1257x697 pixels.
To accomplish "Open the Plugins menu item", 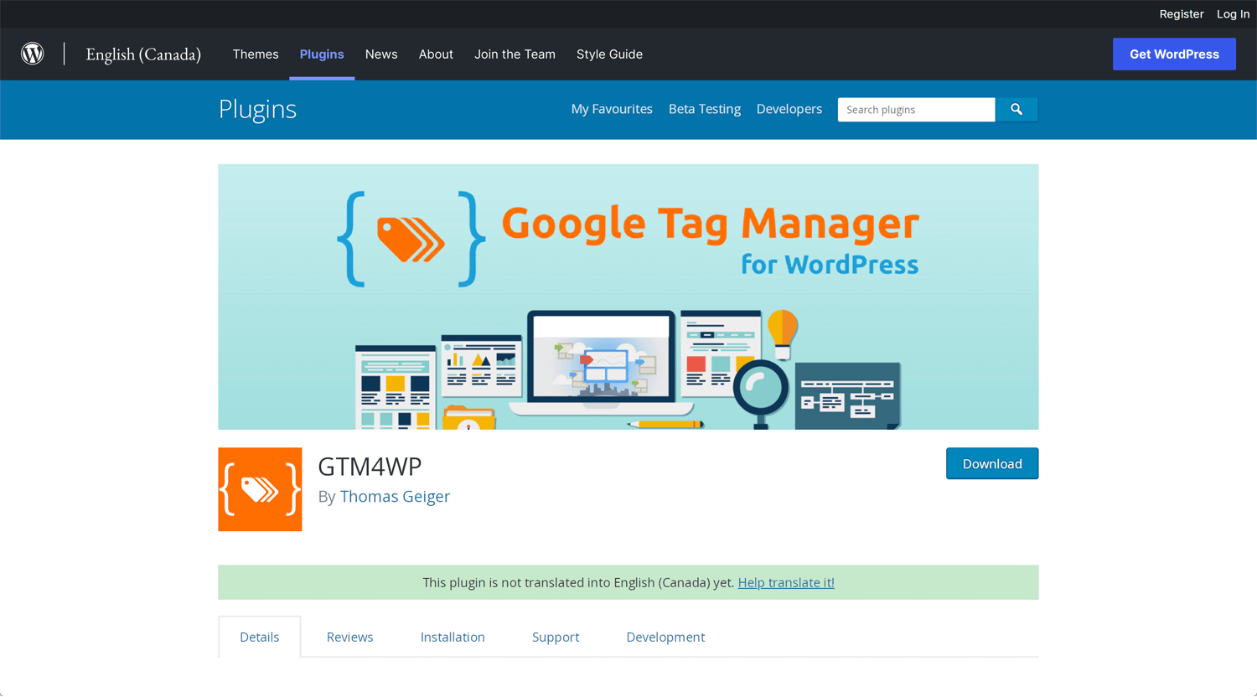I will (x=322, y=54).
